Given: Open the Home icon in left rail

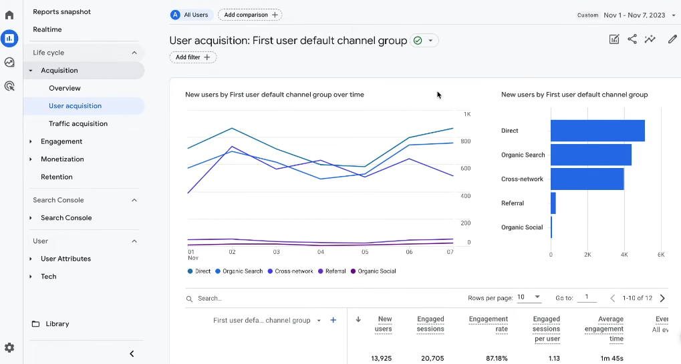Looking at the screenshot, I should tap(9, 15).
